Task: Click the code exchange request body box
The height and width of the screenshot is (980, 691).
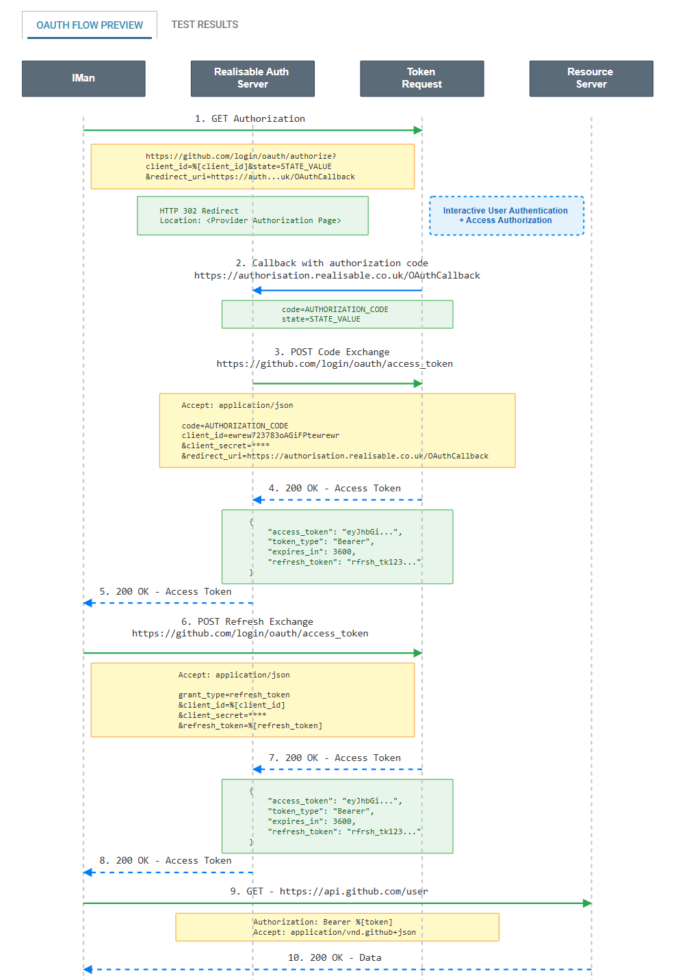Action: pyautogui.click(x=337, y=430)
